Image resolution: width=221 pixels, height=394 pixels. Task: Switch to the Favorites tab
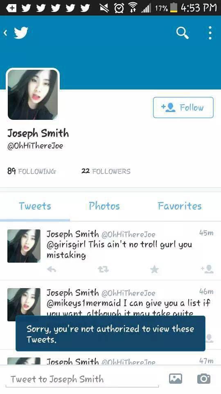(179, 206)
